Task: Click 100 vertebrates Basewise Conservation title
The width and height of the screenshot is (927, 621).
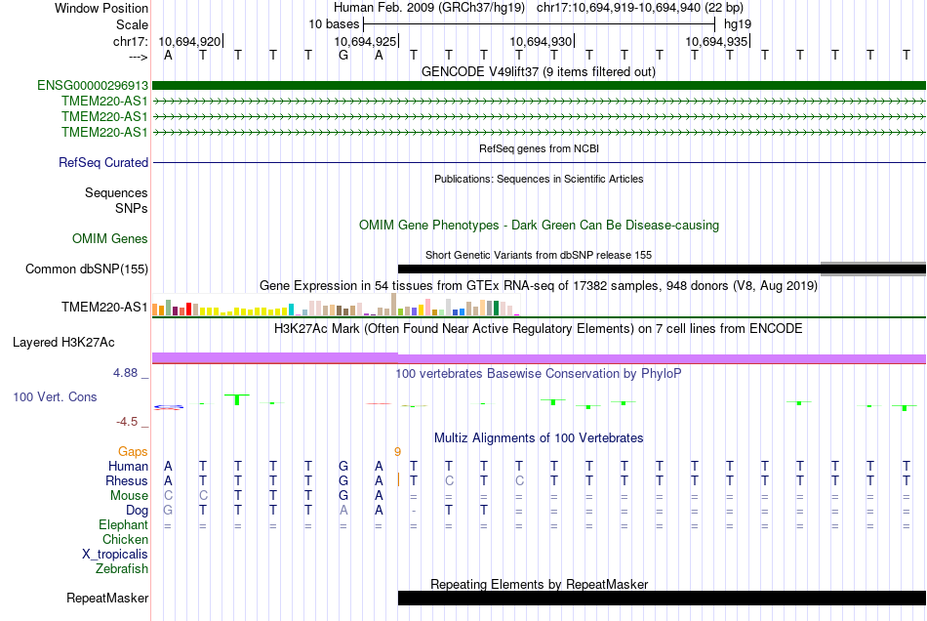Action: (x=539, y=374)
